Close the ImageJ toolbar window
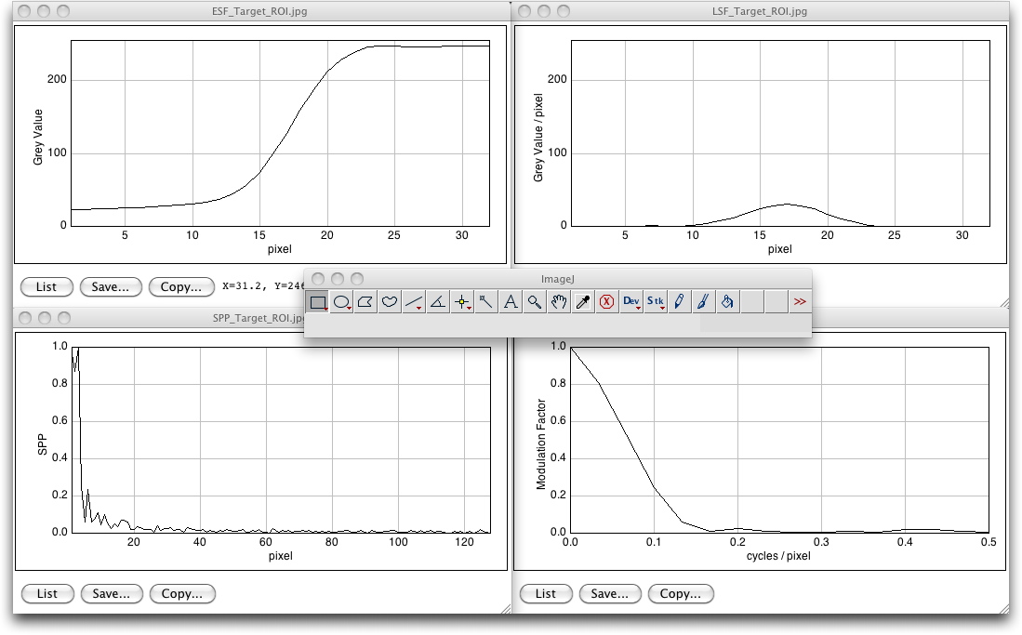Screen dimensions: 1022x635 (318, 279)
